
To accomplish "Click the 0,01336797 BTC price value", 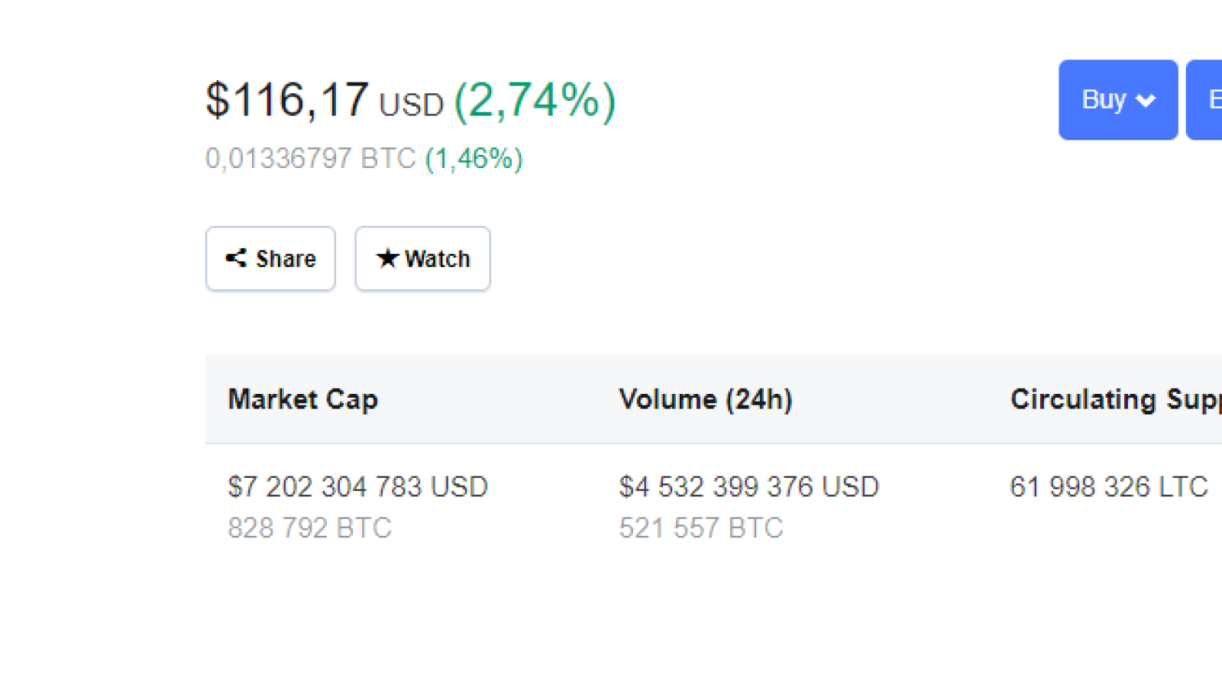I will (310, 159).
